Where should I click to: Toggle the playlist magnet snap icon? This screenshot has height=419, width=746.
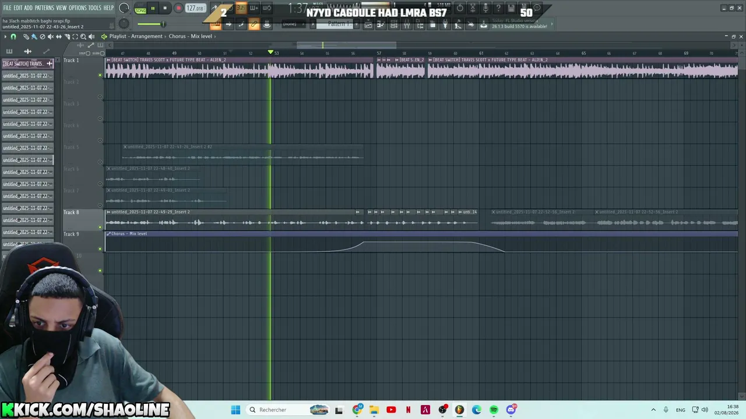click(x=13, y=37)
